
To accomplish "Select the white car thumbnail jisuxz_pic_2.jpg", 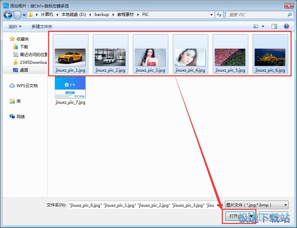I will click(x=110, y=57).
